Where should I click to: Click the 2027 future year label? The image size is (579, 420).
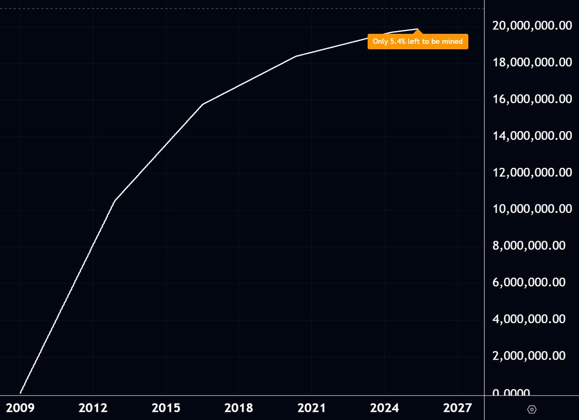point(458,407)
